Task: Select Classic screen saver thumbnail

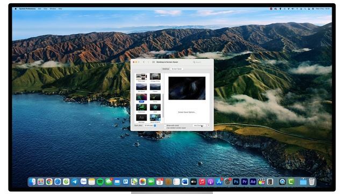Action: pyautogui.click(x=155, y=87)
